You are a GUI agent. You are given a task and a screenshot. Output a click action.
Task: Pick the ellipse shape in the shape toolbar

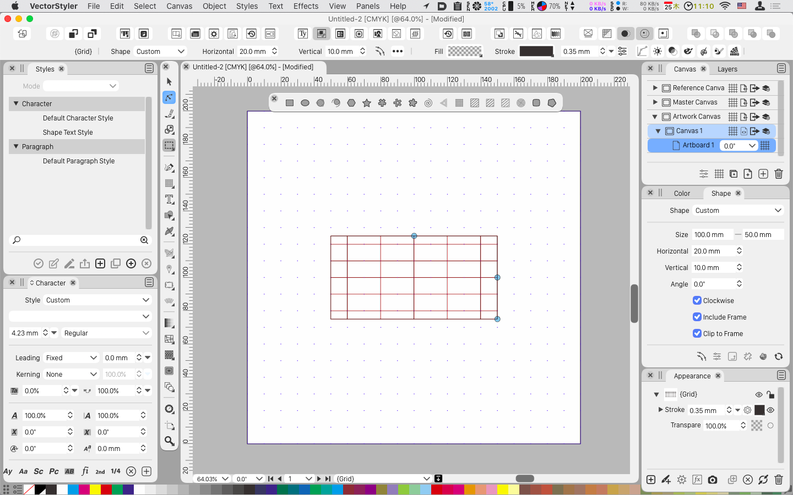tap(305, 103)
